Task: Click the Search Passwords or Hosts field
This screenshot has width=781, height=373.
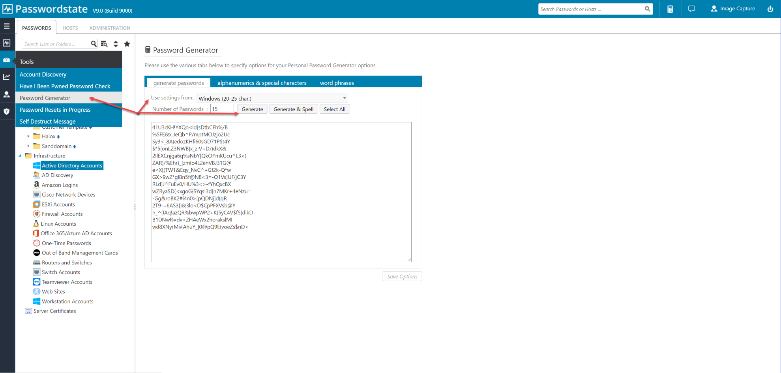Action: pyautogui.click(x=591, y=9)
